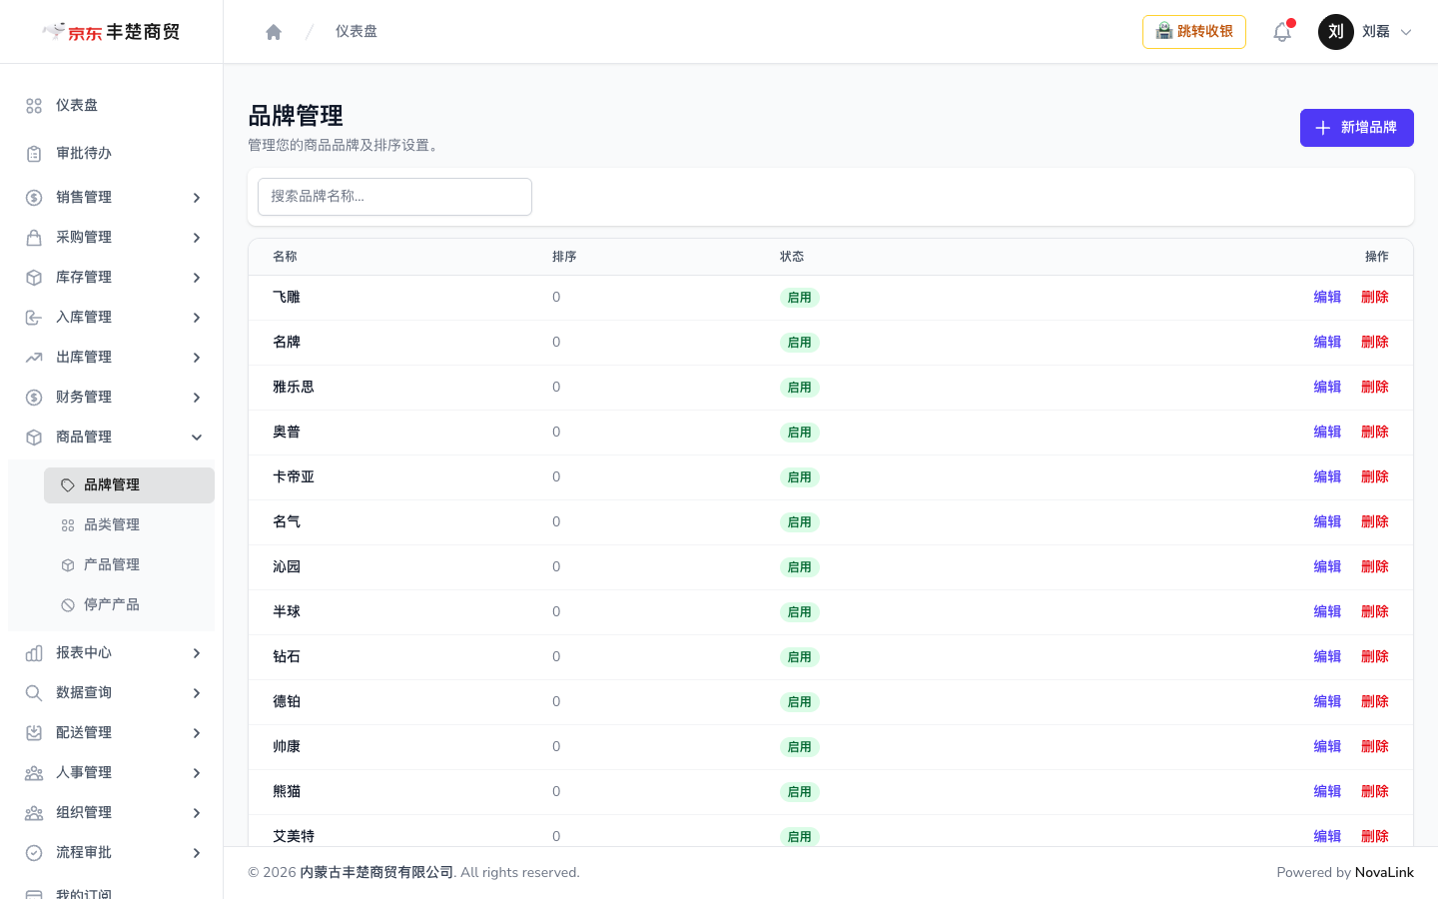This screenshot has width=1438, height=899.
Task: Click the 审批待办 clipboard icon
Action: pos(34,154)
